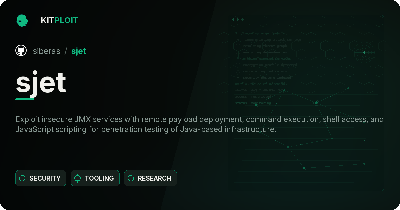Click 'fingerprinting attack surface' terminal line

268,40
